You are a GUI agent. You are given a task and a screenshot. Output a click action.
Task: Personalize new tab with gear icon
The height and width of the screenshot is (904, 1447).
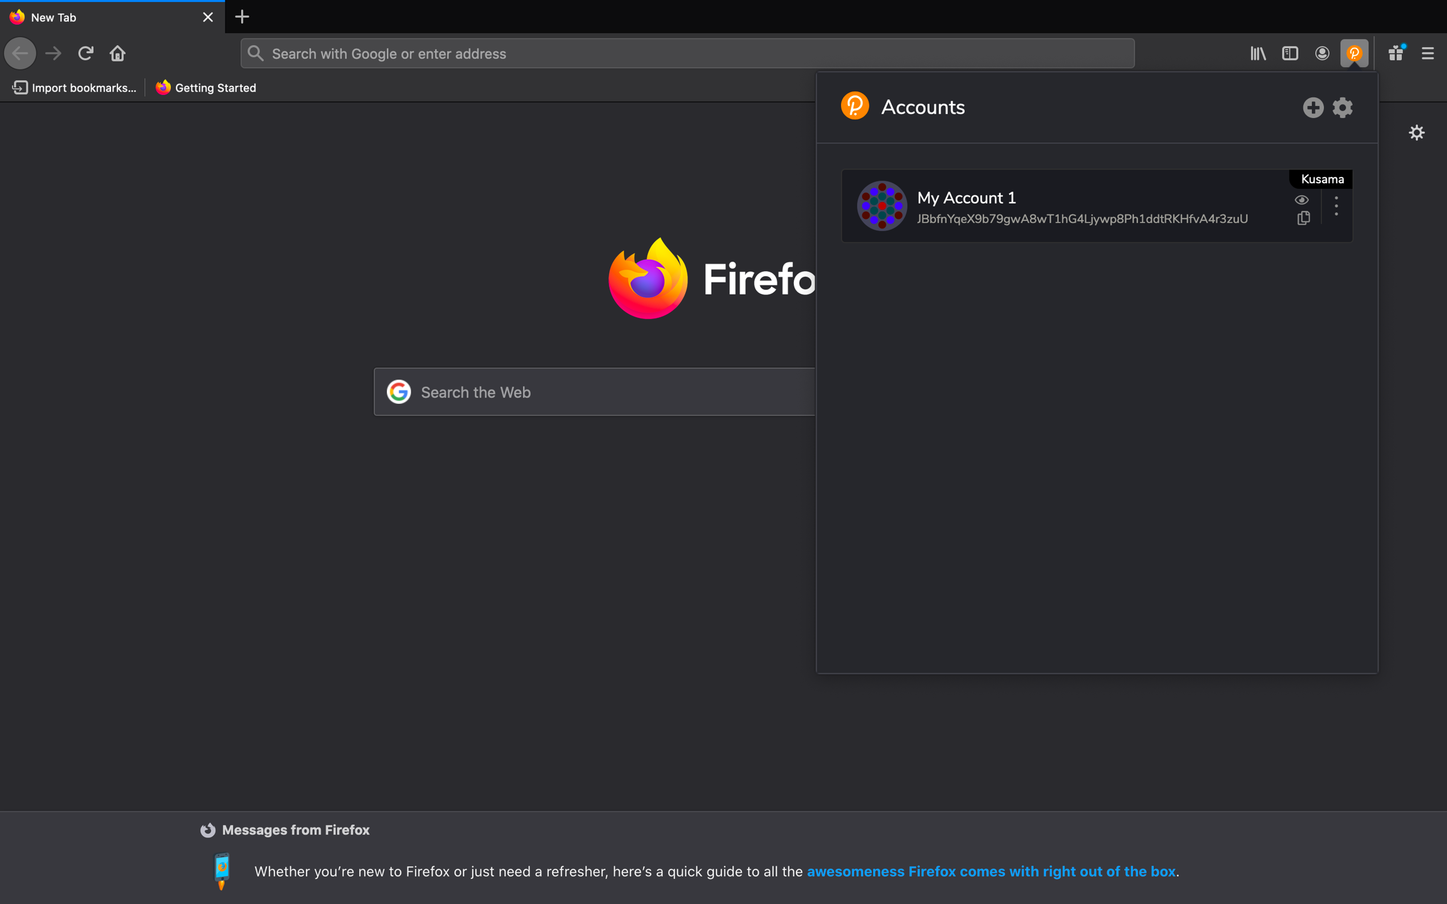1416,132
